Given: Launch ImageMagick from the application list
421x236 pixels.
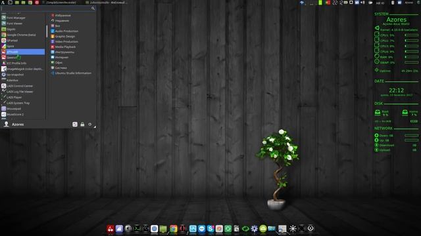Looking at the screenshot, I should click(x=23, y=69).
